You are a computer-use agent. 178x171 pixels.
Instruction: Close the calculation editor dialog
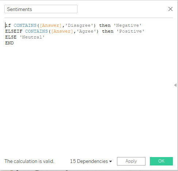point(170,9)
